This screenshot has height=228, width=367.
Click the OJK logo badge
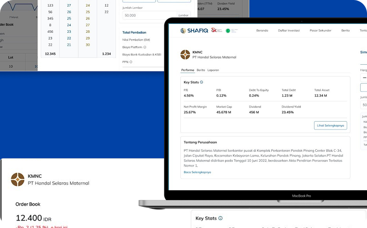click(x=216, y=30)
